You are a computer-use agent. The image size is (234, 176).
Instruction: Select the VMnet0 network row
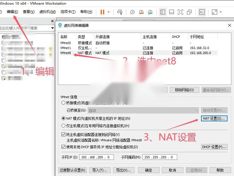pyautogui.click(x=138, y=43)
